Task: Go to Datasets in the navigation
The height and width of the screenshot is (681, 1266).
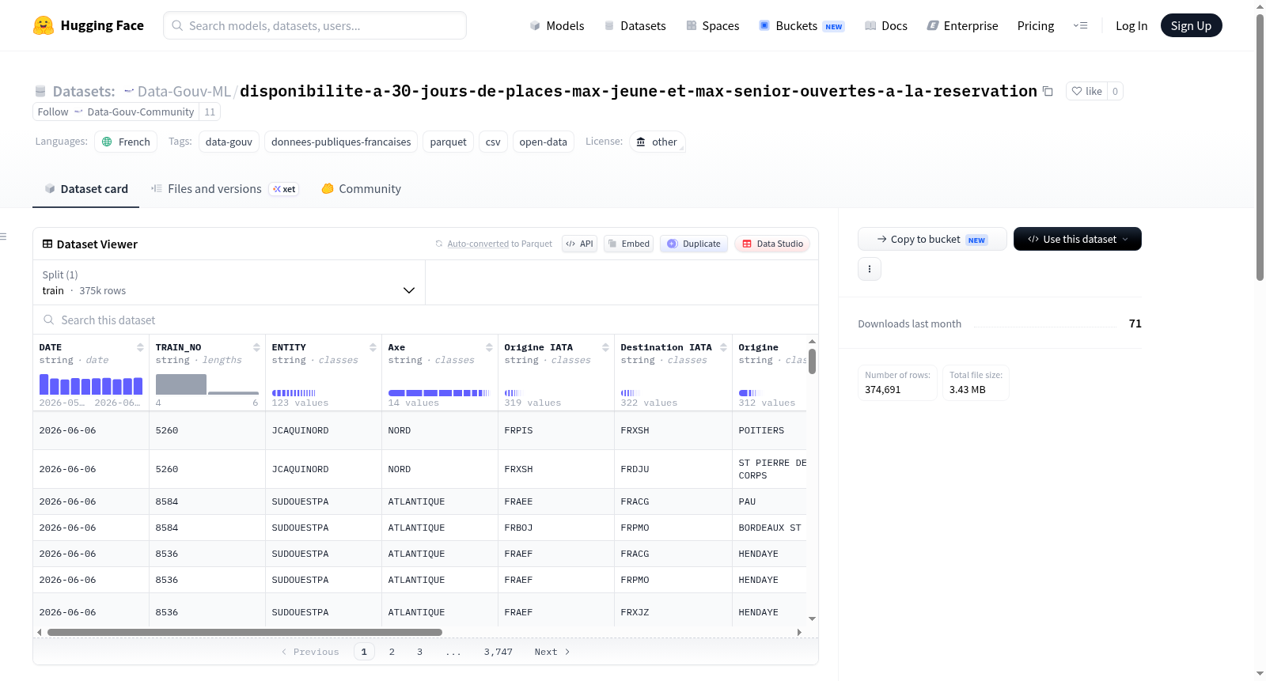Action: pyautogui.click(x=635, y=25)
